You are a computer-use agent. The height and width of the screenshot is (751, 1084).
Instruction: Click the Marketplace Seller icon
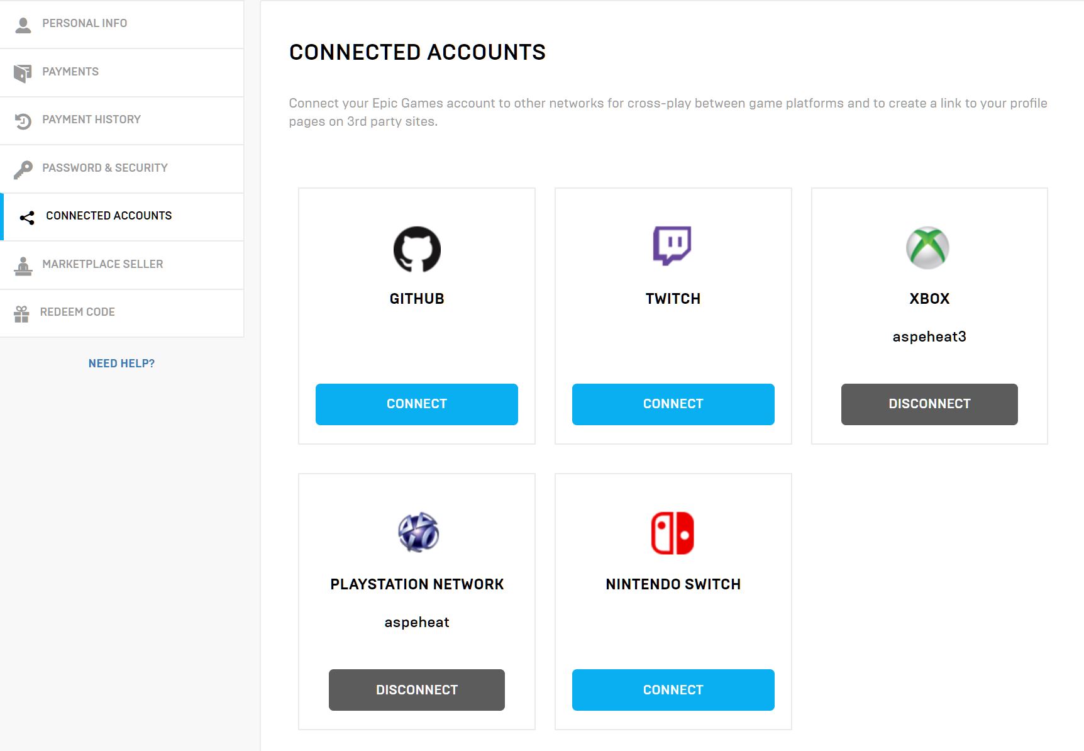[x=23, y=265]
